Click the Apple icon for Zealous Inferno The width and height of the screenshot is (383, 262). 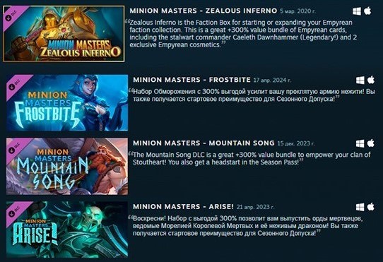pyautogui.click(x=367, y=11)
